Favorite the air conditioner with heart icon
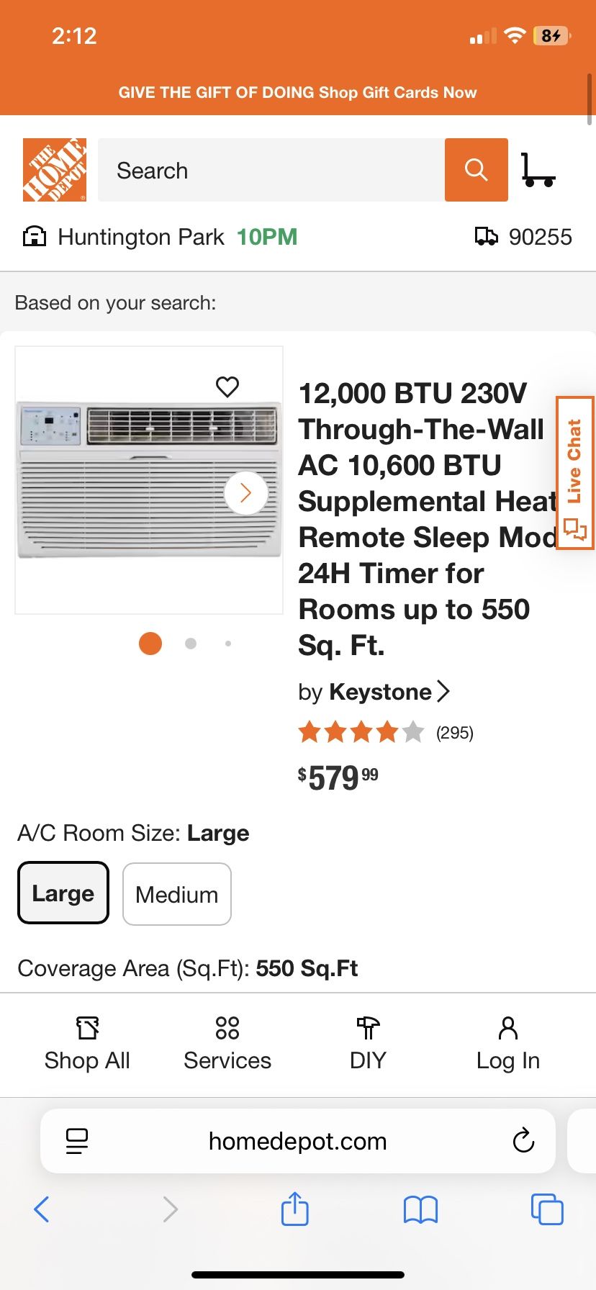 (x=227, y=387)
